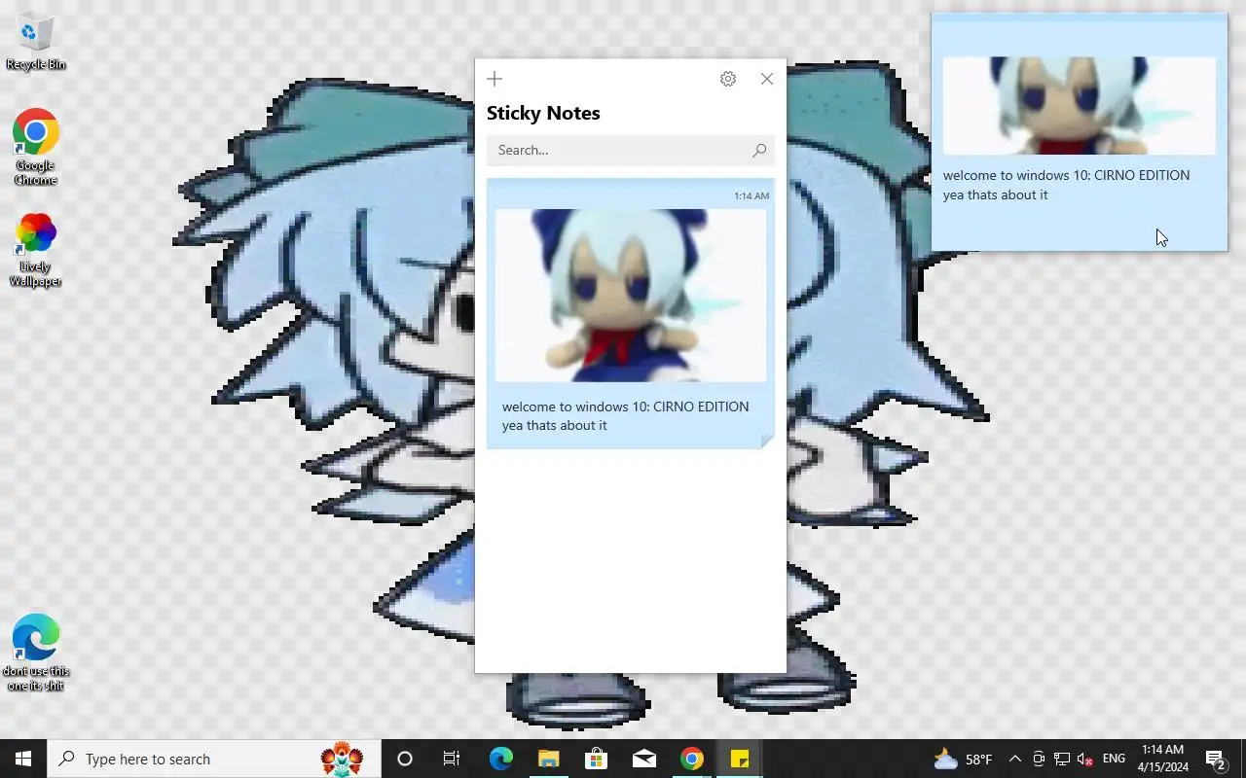Click the image inside the open sticky note
Viewport: 1246px width, 778px height.
[x=1080, y=106]
